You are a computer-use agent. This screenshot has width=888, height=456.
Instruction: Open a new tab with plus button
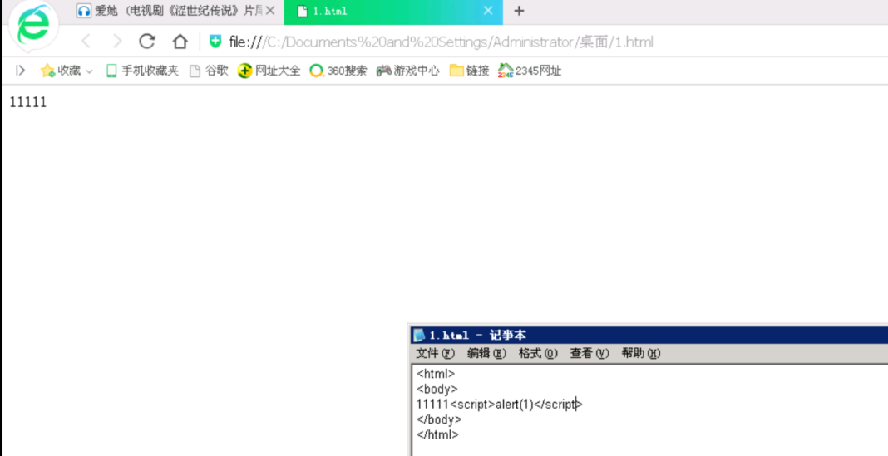coord(519,11)
